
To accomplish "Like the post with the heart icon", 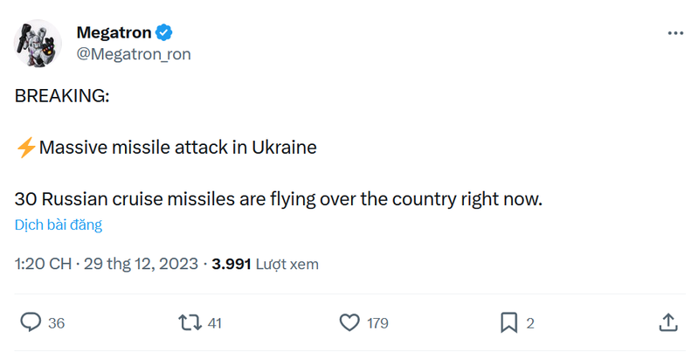I will (x=349, y=322).
